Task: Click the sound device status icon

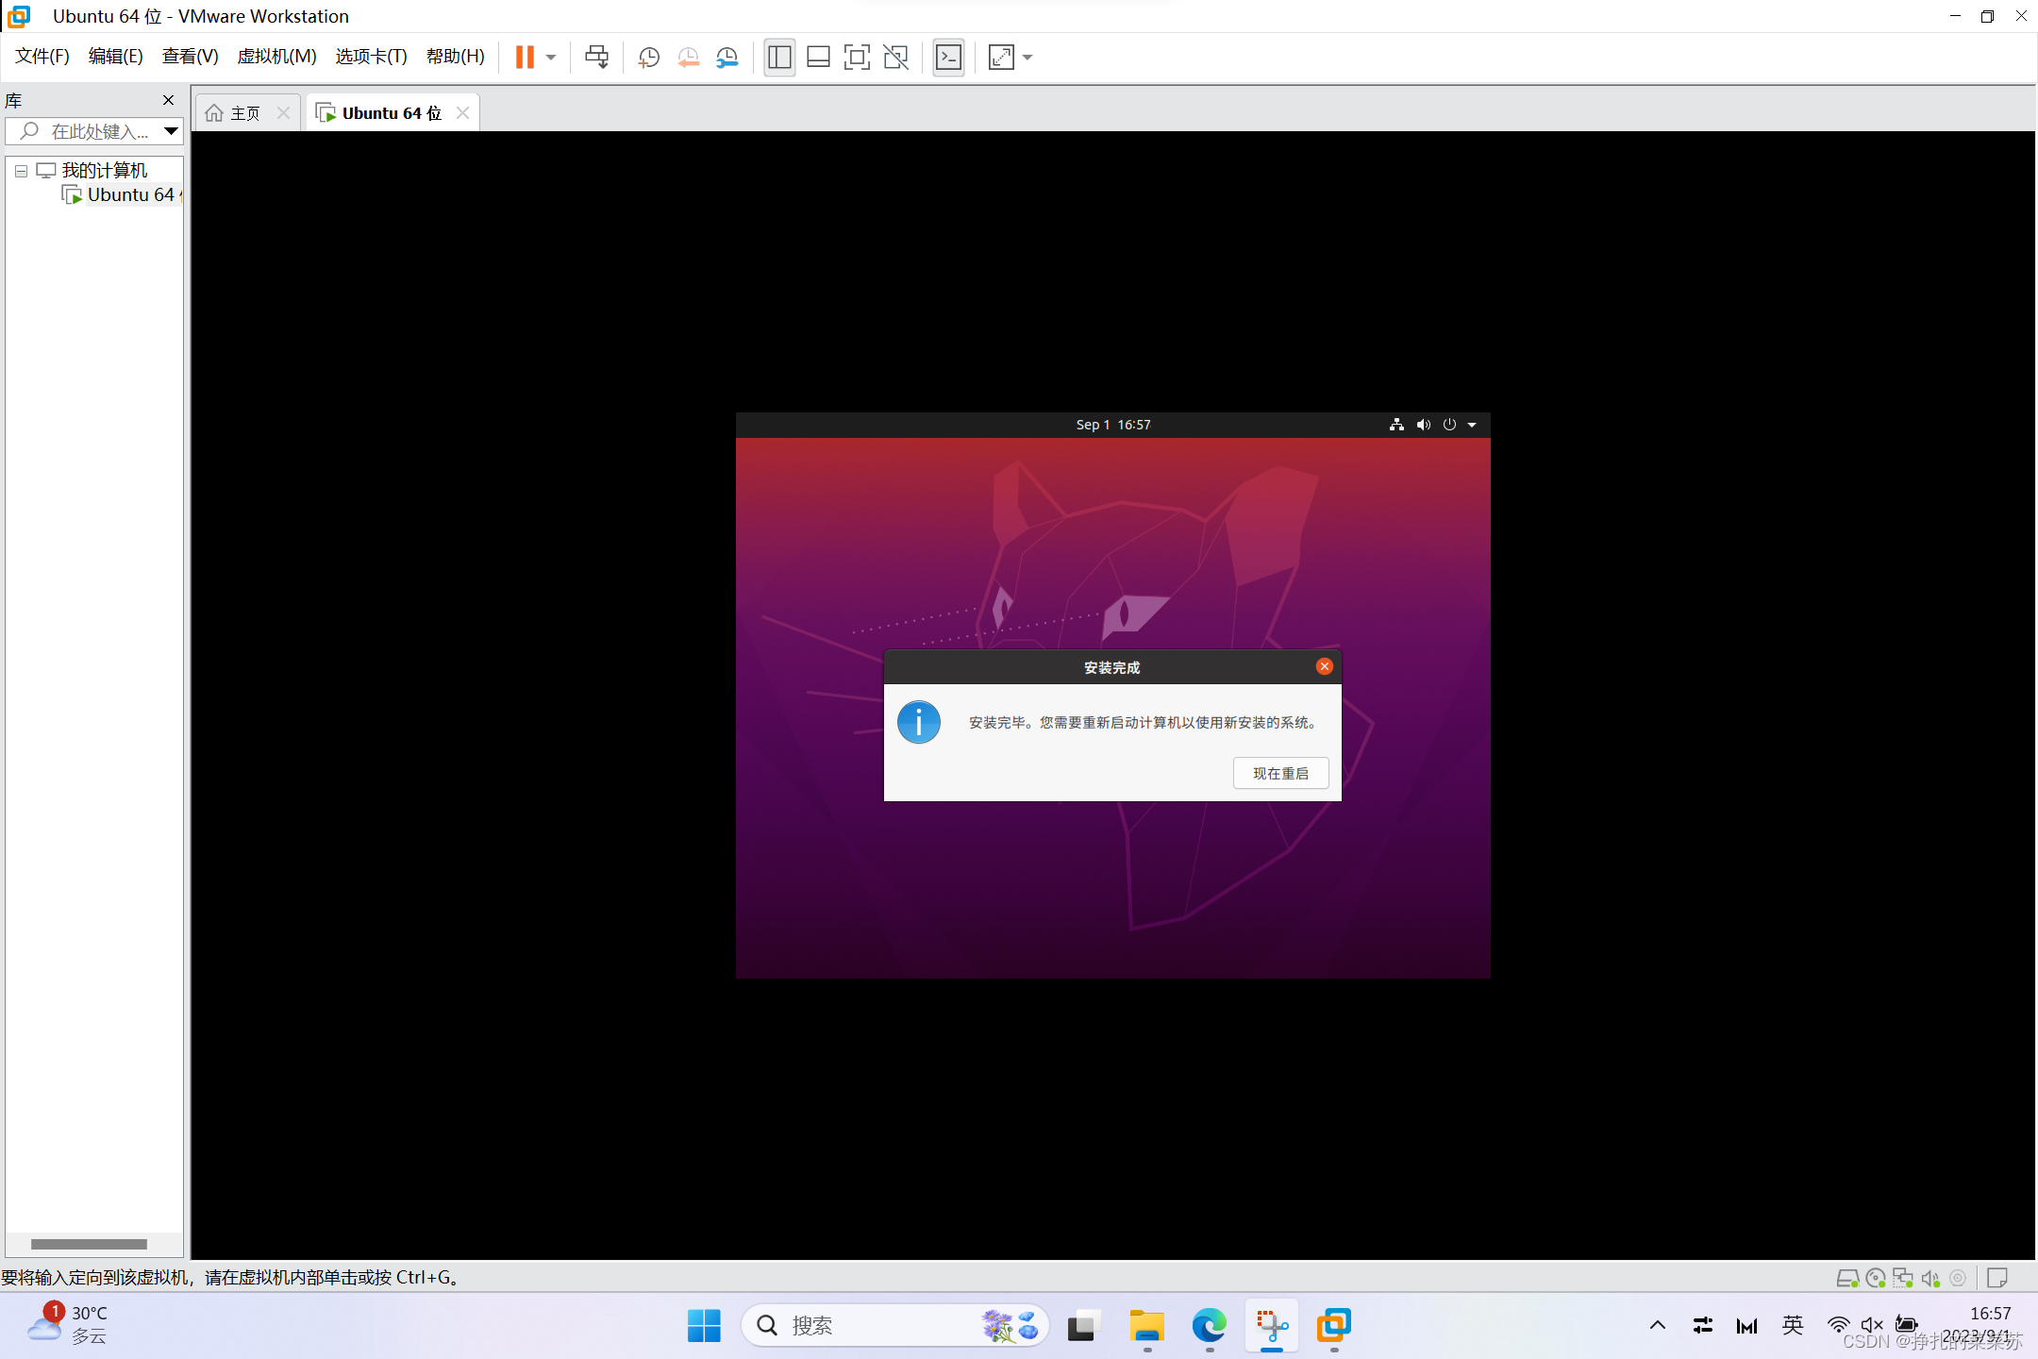Action: coord(1931,1278)
